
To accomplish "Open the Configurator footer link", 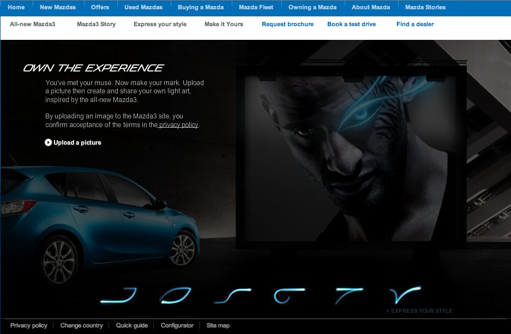I will click(x=177, y=325).
